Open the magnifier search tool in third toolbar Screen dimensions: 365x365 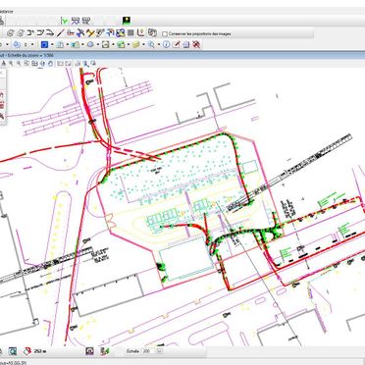pyautogui.click(x=151, y=44)
